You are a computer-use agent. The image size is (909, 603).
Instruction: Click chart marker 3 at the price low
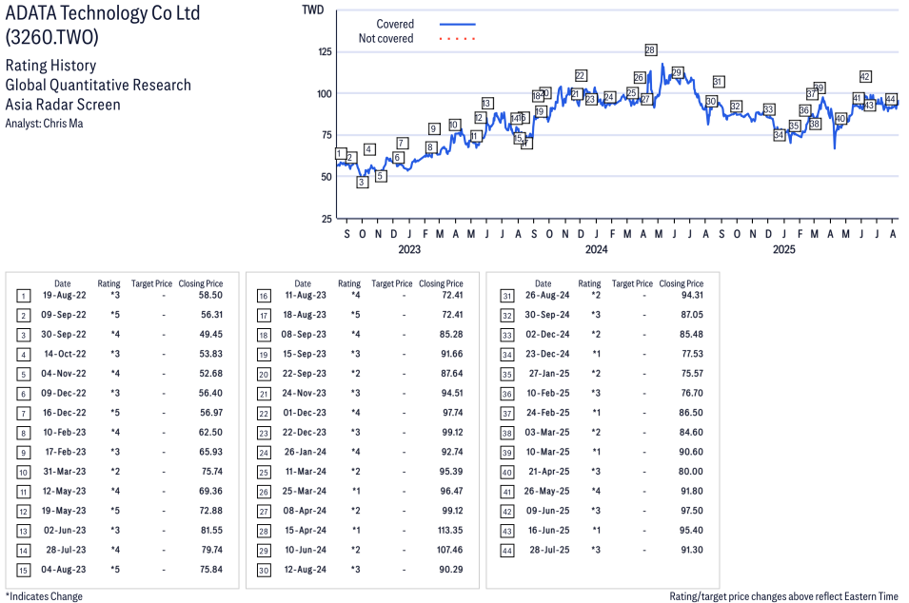(362, 182)
